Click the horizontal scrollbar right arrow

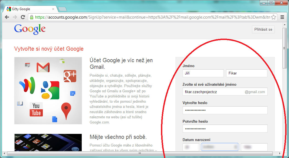point(280,153)
